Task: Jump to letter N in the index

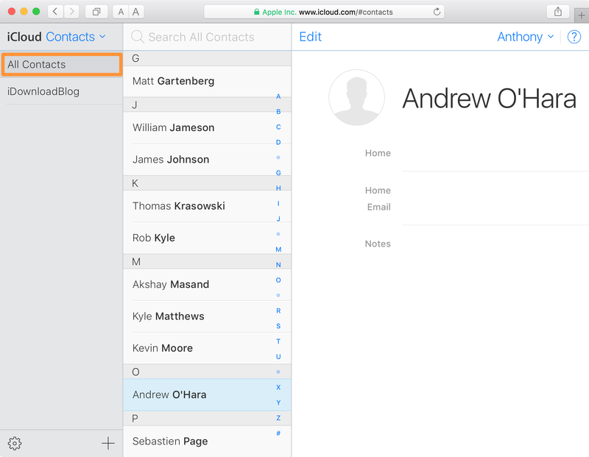Action: click(x=278, y=265)
